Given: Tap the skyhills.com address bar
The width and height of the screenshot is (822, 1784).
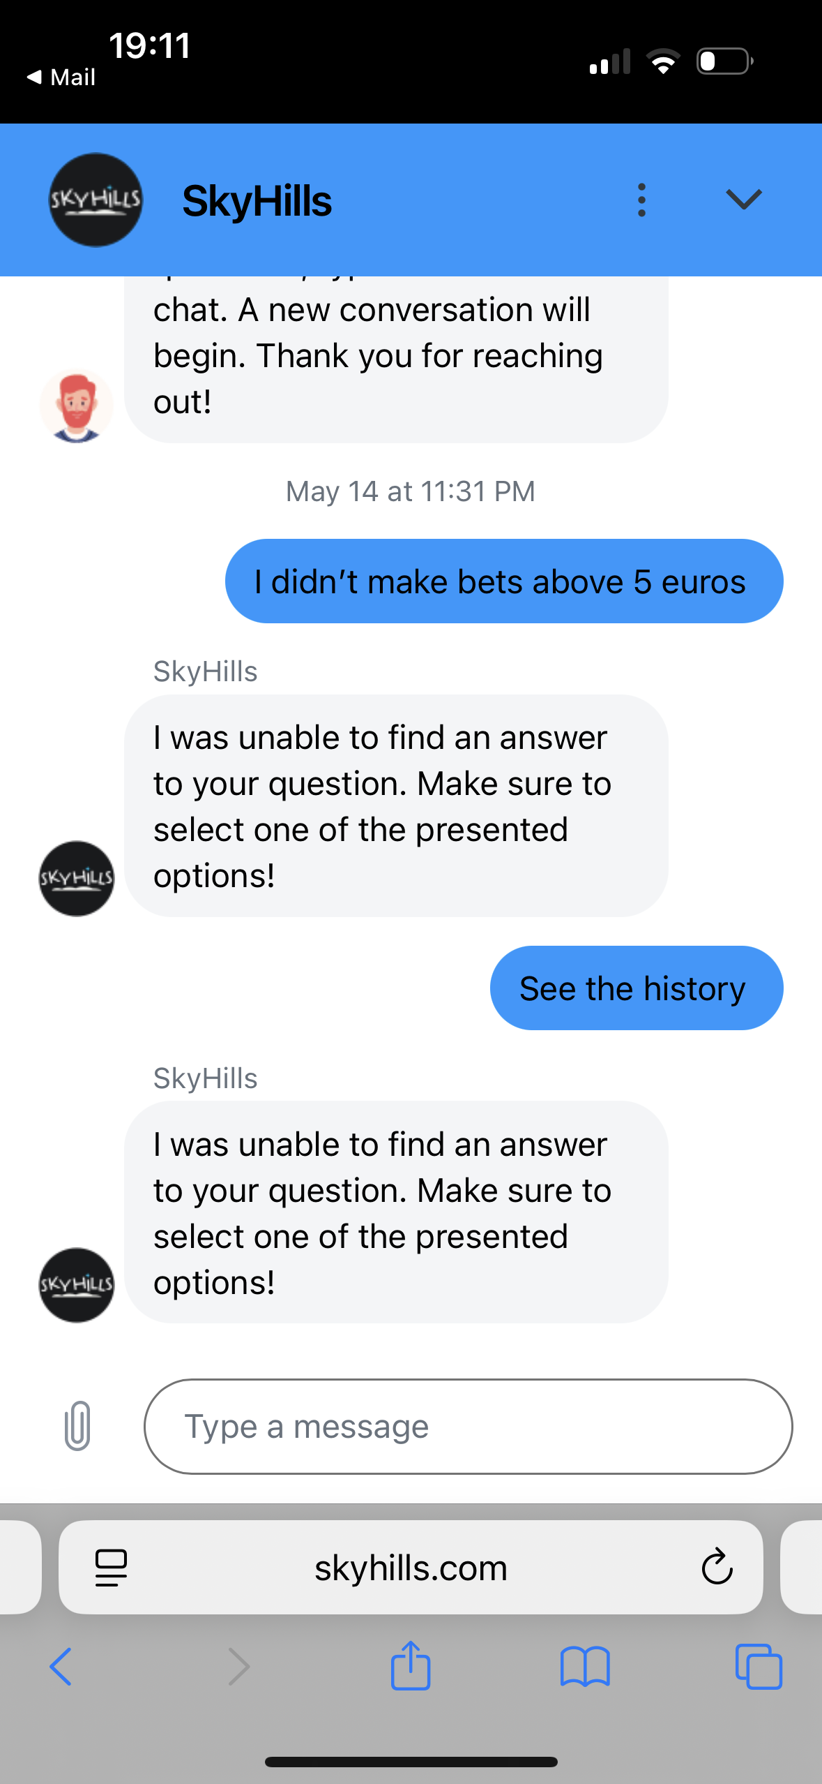Looking at the screenshot, I should tap(411, 1567).
